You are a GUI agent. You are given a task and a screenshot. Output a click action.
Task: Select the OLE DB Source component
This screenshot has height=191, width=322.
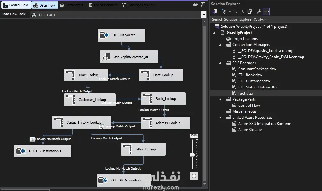[x=122, y=35]
